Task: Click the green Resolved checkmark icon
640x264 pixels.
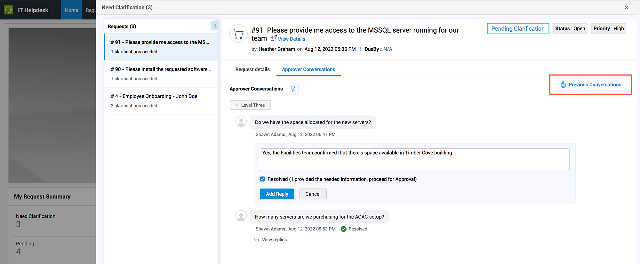Action: pos(344,229)
